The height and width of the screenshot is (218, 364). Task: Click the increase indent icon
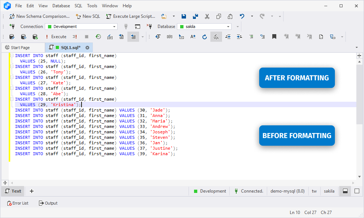tap(240, 37)
